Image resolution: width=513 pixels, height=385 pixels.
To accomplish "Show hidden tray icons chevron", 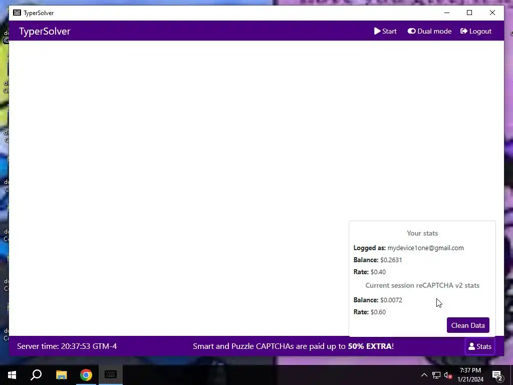I will pos(424,375).
